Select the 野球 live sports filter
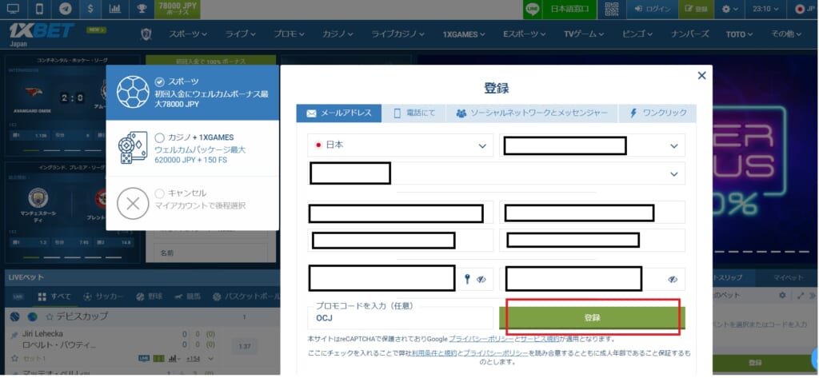Screen dimensions: 819x378 coord(150,296)
